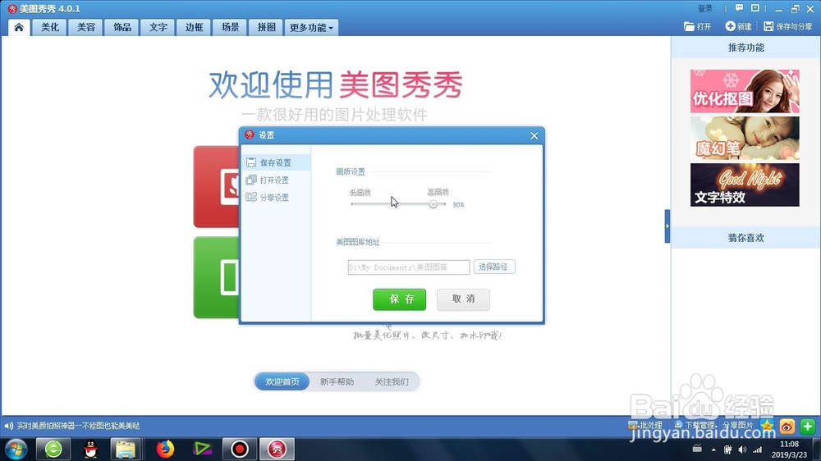Image resolution: width=821 pixels, height=461 pixels.
Task: Click the 保存与分享 disk button
Action: pyautogui.click(x=788, y=26)
